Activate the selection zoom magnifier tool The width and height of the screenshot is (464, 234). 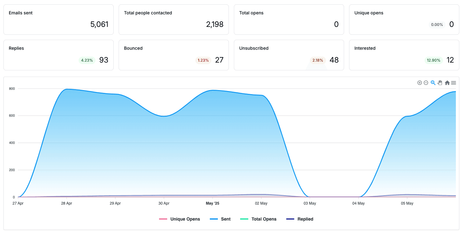click(x=433, y=83)
